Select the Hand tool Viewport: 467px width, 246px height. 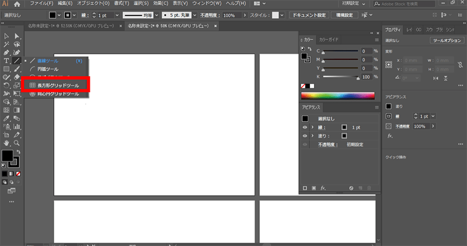(6, 143)
